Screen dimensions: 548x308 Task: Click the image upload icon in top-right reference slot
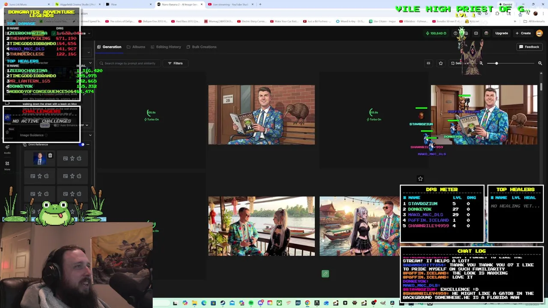(66, 158)
